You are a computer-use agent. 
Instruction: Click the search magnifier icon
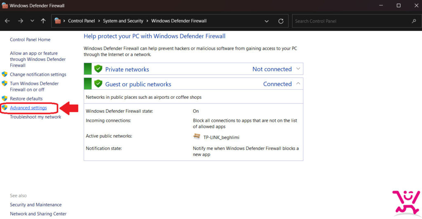414,21
